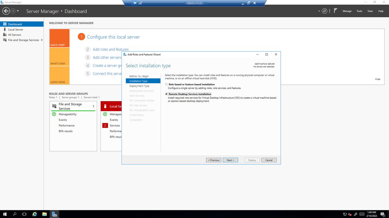Image resolution: width=389 pixels, height=218 pixels.
Task: Open the Tools menu
Action: (359, 11)
